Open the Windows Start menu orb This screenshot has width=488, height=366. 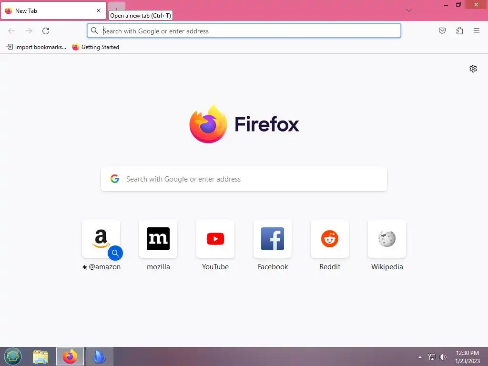point(13,356)
